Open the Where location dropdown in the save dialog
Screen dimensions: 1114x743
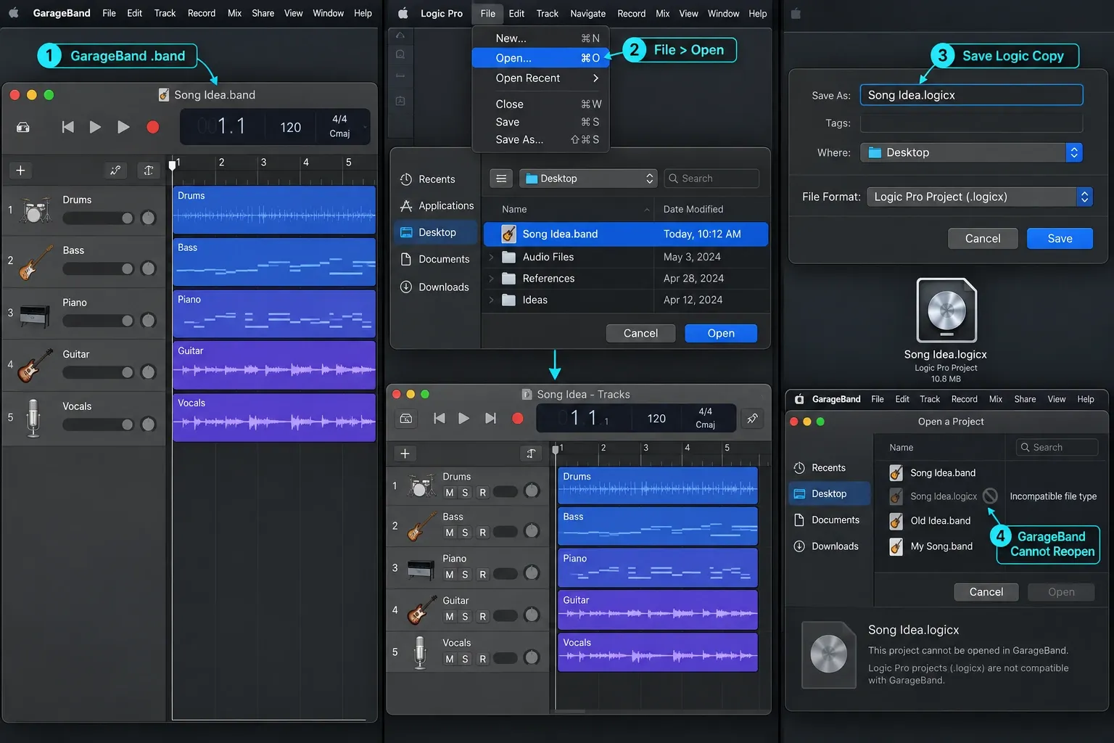(x=972, y=152)
